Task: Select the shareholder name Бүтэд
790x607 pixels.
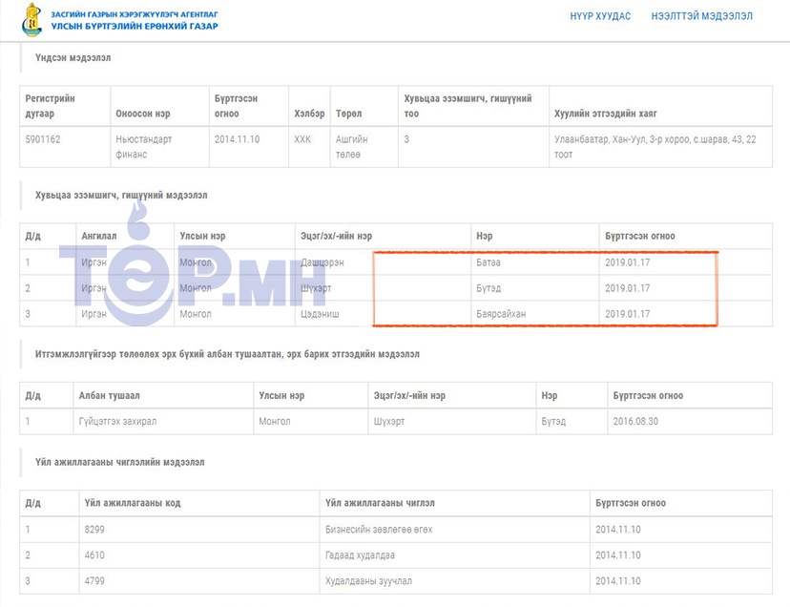Action: click(x=489, y=288)
